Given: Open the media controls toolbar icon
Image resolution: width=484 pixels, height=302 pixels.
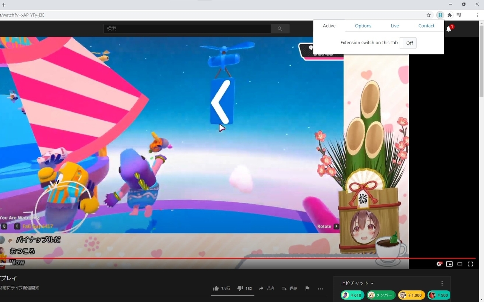Looking at the screenshot, I should (x=459, y=15).
